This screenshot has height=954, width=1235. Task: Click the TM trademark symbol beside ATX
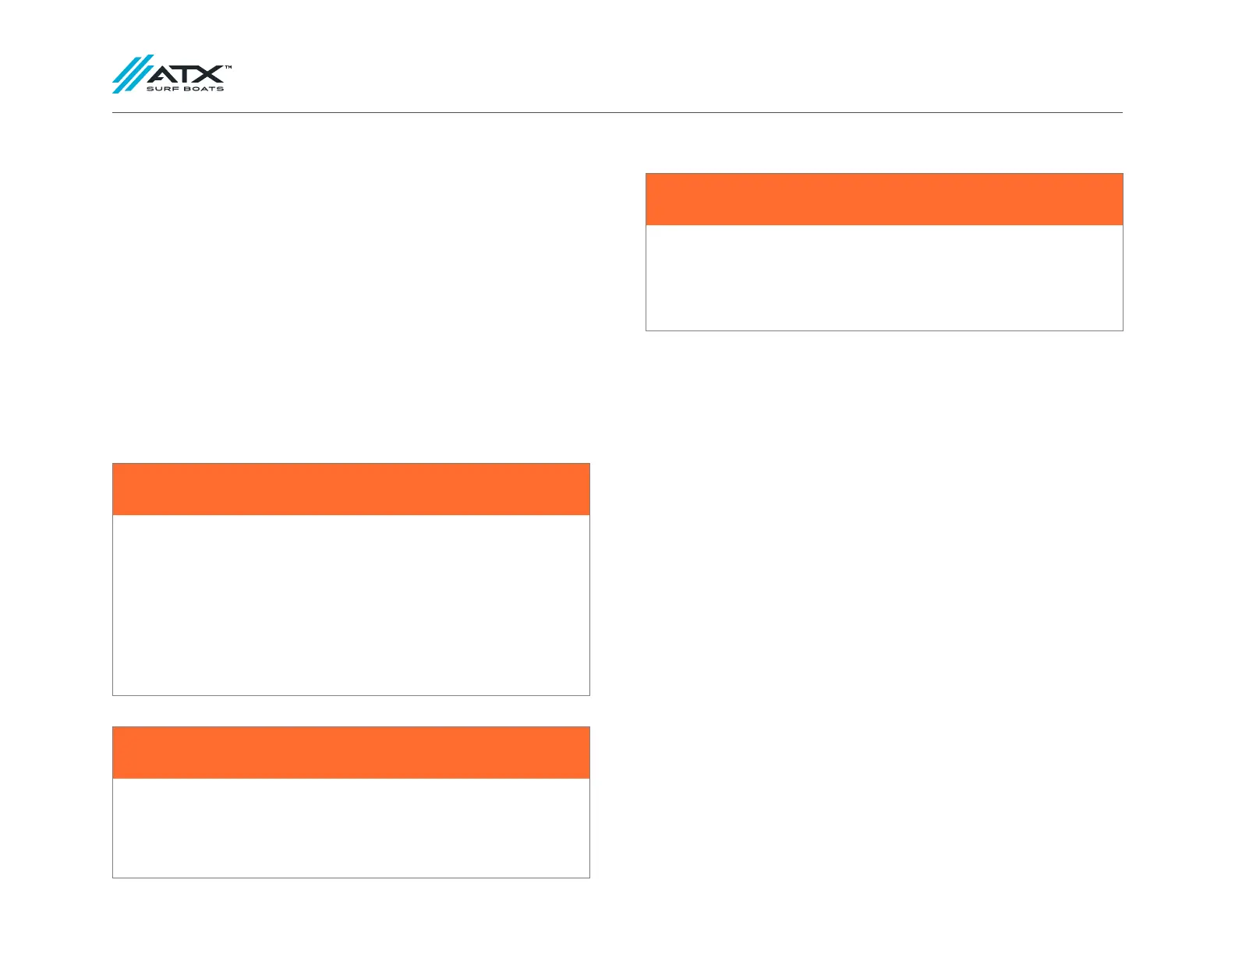tap(228, 68)
